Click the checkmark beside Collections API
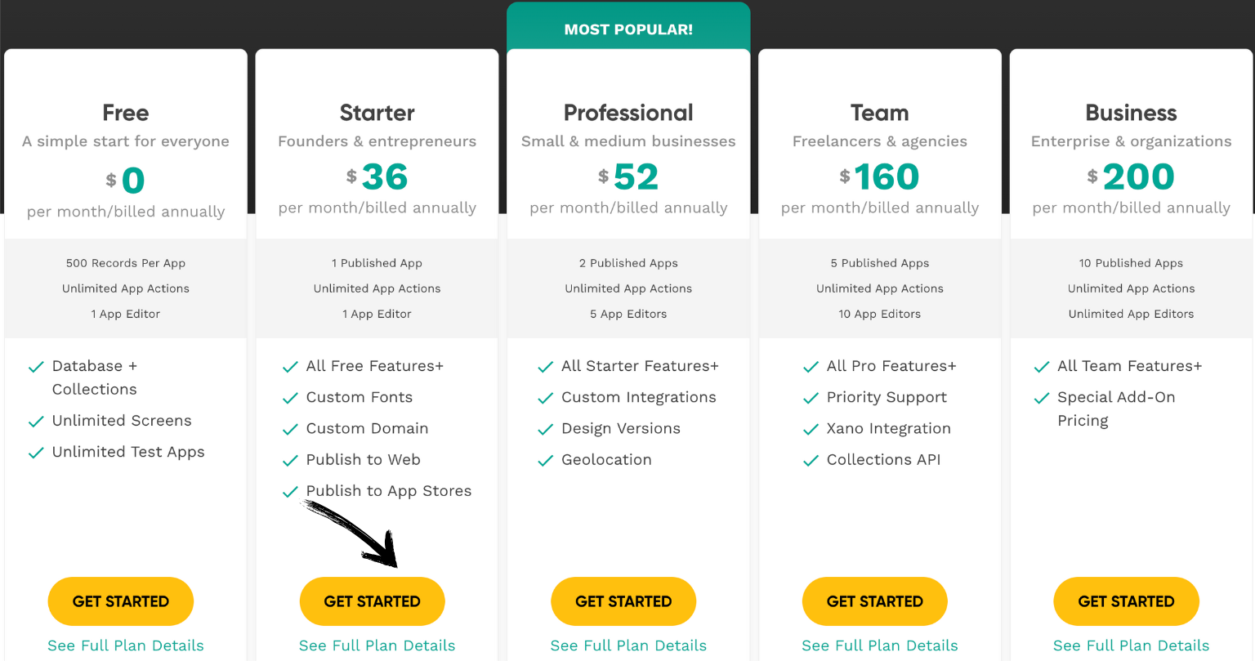Screen dimensions: 1255x661 click(811, 460)
